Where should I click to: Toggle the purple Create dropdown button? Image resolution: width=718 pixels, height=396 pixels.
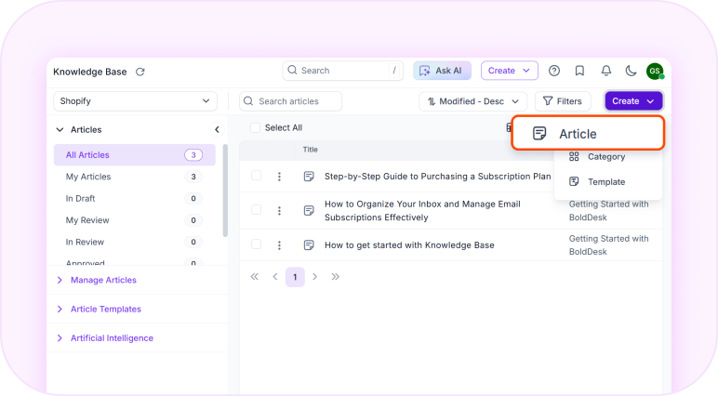pyautogui.click(x=633, y=101)
